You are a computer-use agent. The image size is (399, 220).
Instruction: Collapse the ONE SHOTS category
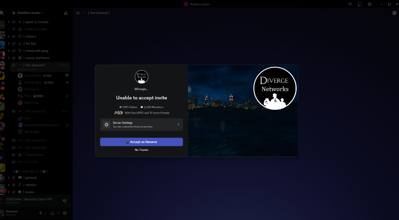(x=31, y=172)
